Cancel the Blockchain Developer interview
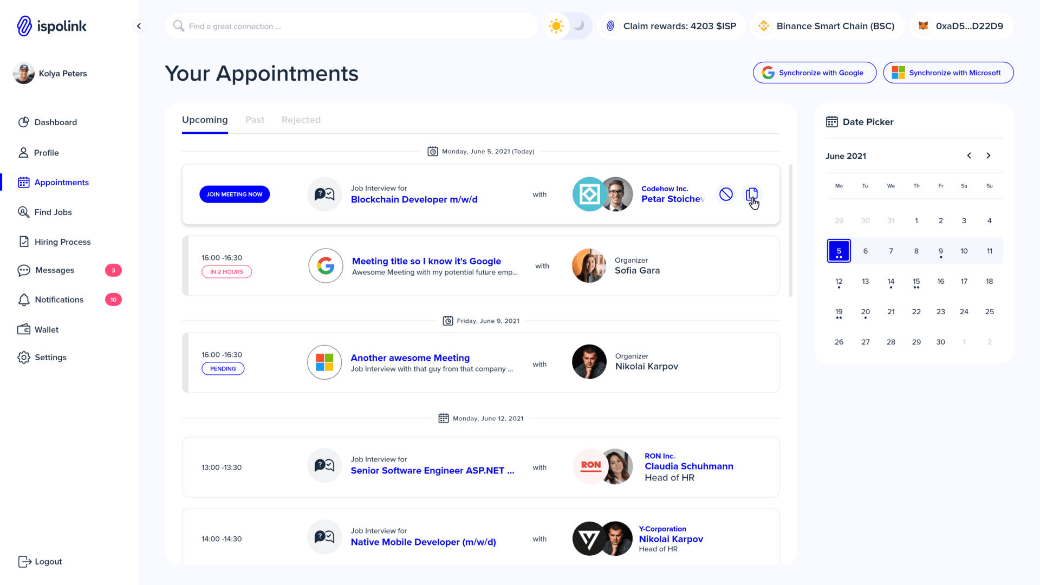Screen dimensions: 1040x585 [725, 194]
